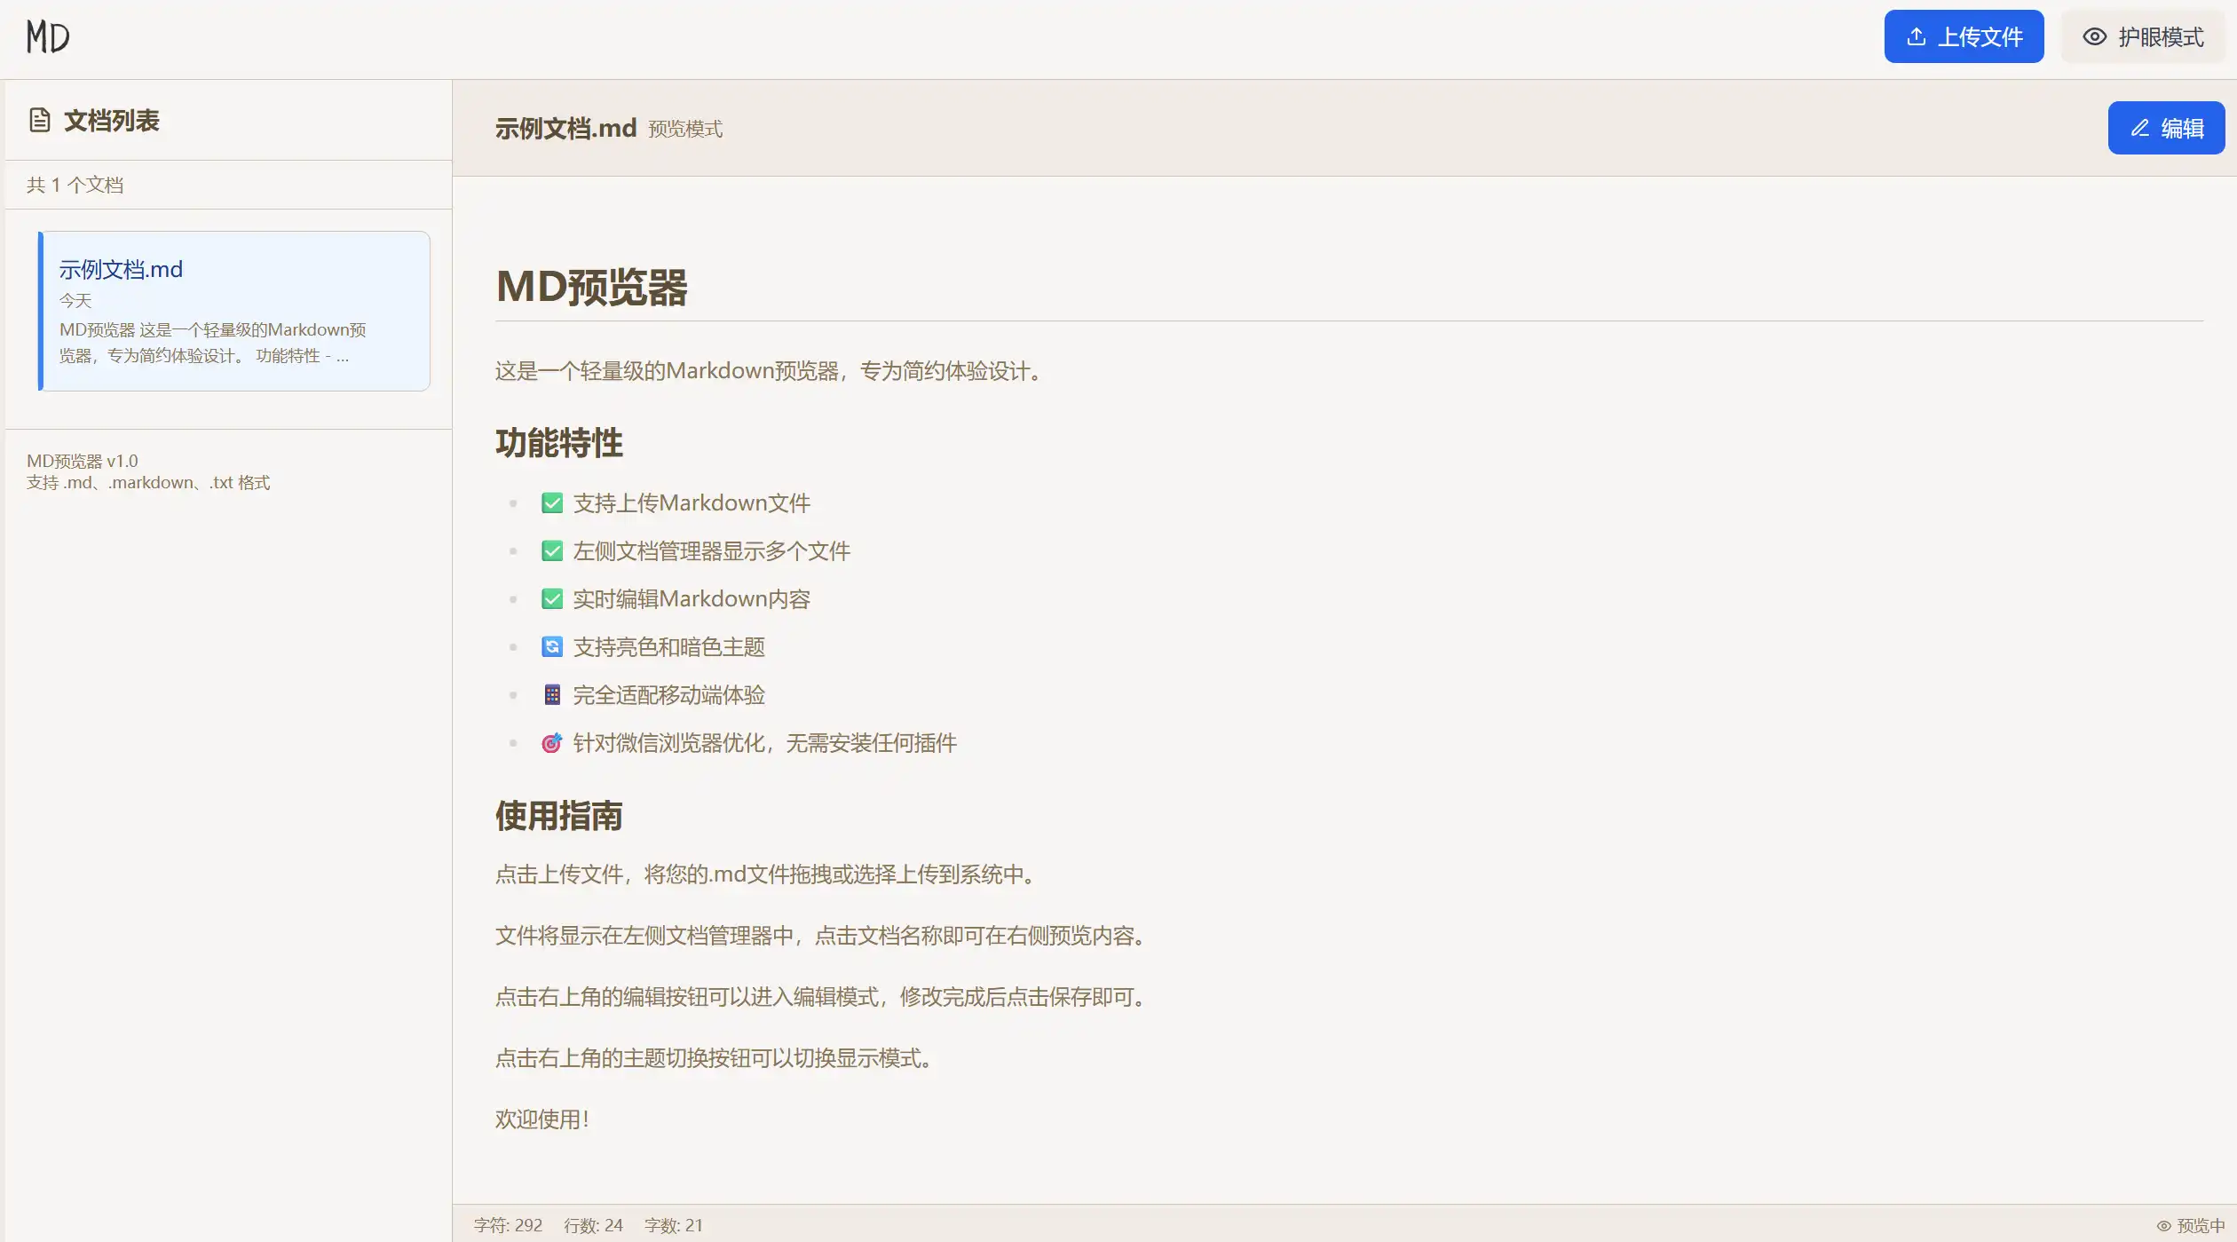
Task: Click the pencil icon on 编辑 button
Action: (2140, 128)
